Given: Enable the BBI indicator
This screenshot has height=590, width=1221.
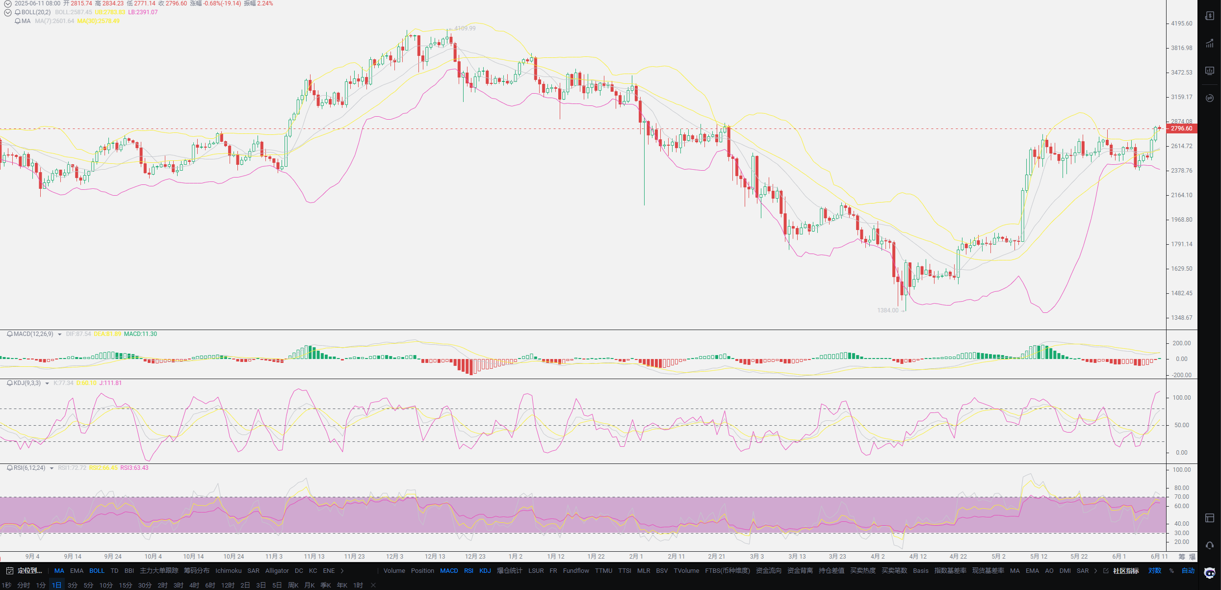Looking at the screenshot, I should [129, 571].
